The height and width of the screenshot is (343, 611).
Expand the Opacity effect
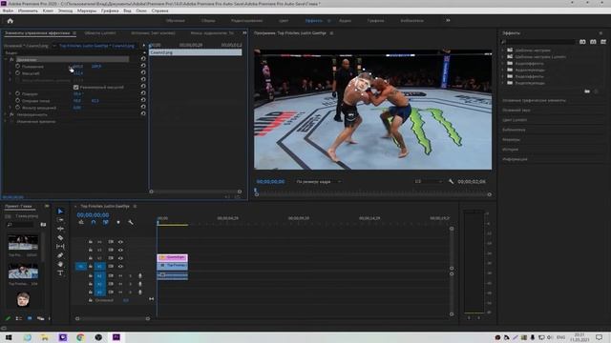pyautogui.click(x=6, y=114)
